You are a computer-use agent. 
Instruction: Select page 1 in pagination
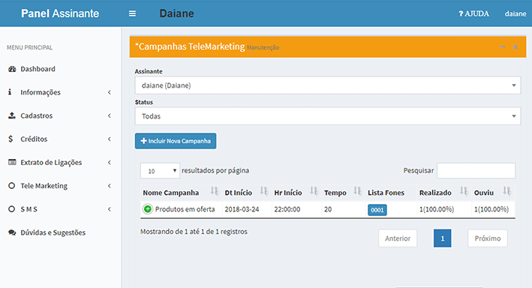(443, 238)
